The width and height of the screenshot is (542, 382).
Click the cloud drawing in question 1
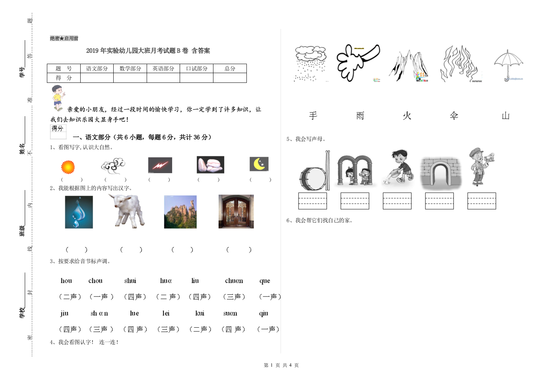pyautogui.click(x=113, y=166)
